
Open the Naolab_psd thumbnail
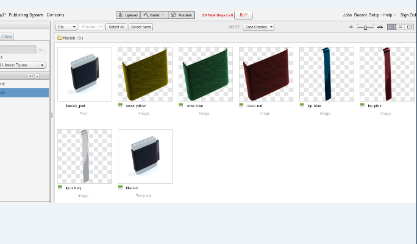pyautogui.click(x=85, y=74)
